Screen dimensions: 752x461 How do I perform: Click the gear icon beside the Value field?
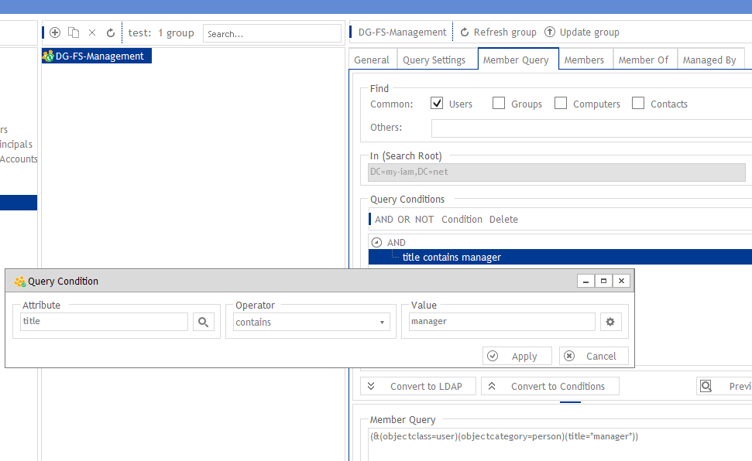coord(611,322)
